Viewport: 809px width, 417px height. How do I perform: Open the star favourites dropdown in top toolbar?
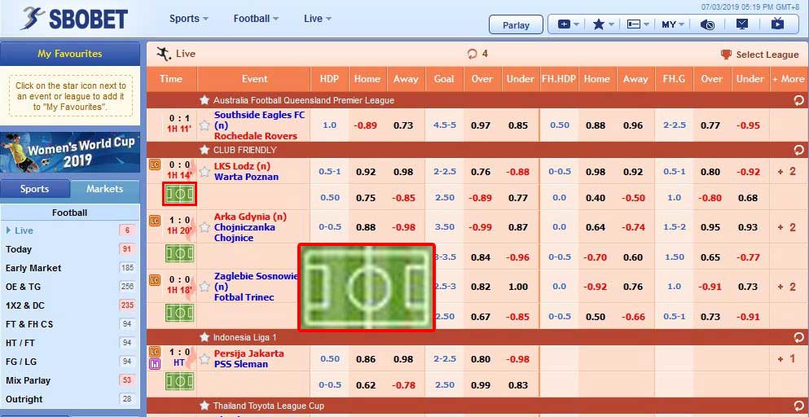603,24
